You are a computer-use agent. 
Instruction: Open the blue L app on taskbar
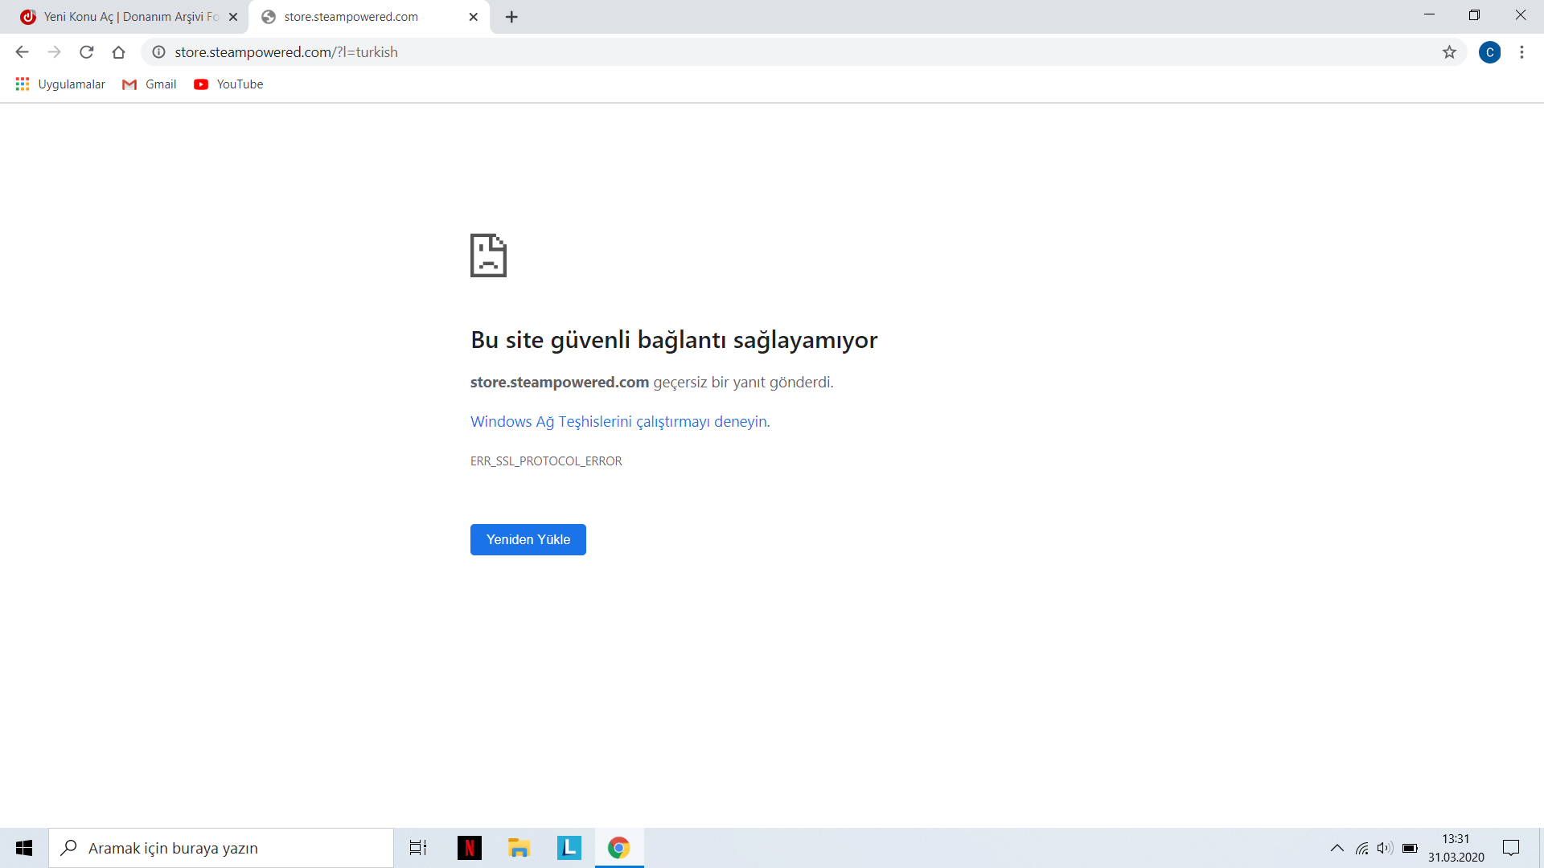[569, 848]
